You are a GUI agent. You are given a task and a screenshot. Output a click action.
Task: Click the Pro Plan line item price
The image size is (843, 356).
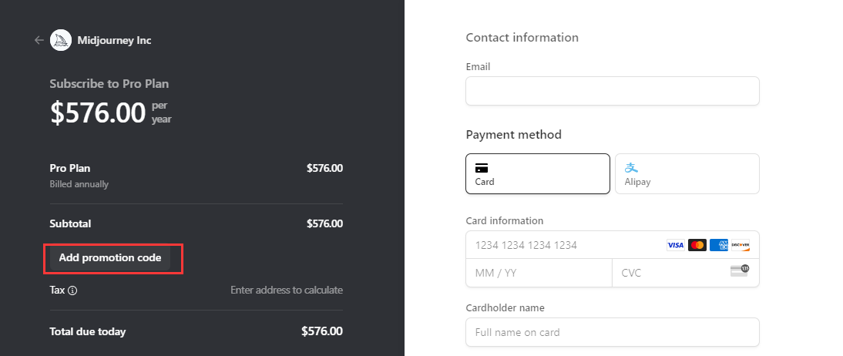tap(324, 168)
